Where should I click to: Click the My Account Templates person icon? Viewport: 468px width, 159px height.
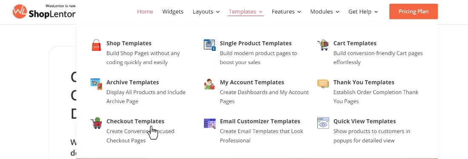click(209, 84)
